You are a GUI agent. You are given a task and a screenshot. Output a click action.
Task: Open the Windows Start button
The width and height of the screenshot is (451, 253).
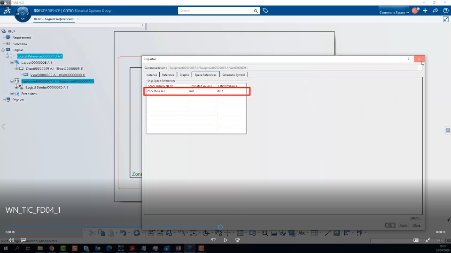(6, 248)
